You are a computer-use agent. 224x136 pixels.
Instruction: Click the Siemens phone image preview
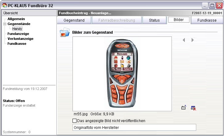click(x=122, y=74)
